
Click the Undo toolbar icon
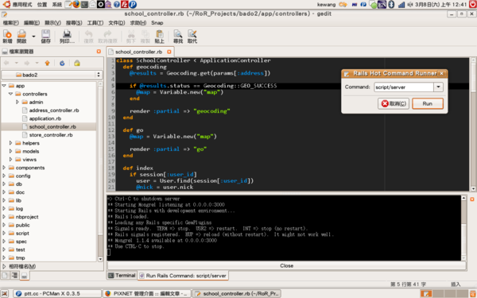(88, 37)
